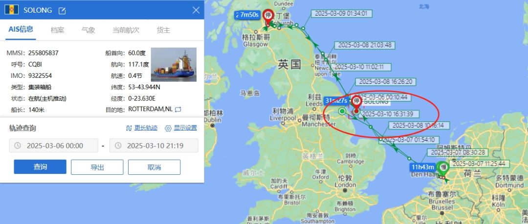The image size is (528, 224).
Task: Click the container ship photo thumbnail
Action: pyautogui.click(x=174, y=64)
